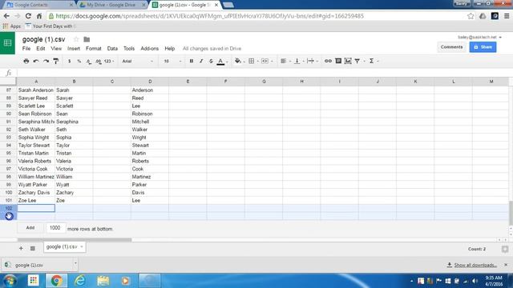Image resolution: width=513 pixels, height=288 pixels.
Task: Insert a comment with toolbar icon
Action: [x=338, y=61]
